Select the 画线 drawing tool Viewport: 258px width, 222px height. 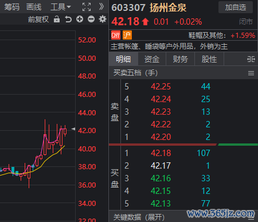[34, 7]
